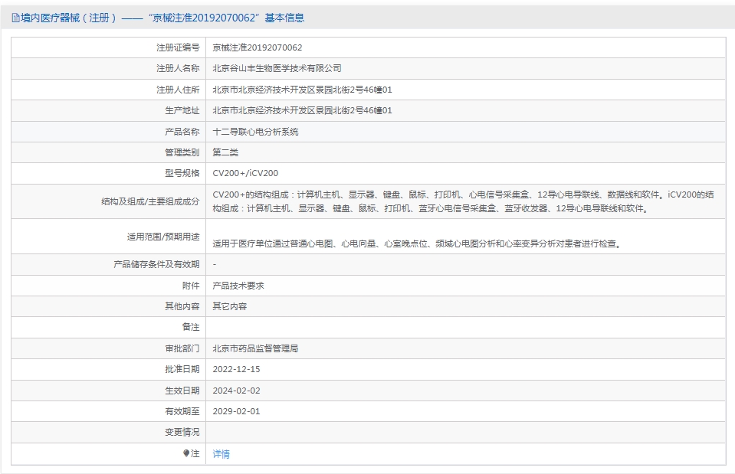Select the registrant 北京谷山丰生物医学技术有限公司
Screen dimensions: 735x474
point(277,68)
